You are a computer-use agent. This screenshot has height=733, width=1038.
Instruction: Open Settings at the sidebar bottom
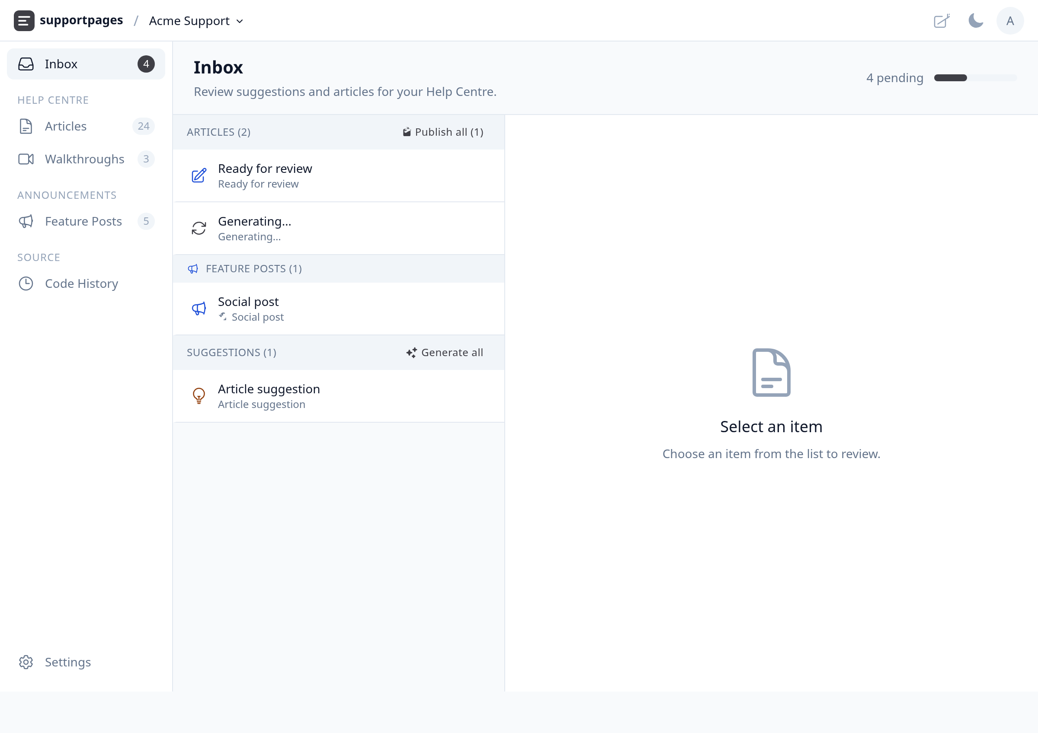(x=86, y=662)
